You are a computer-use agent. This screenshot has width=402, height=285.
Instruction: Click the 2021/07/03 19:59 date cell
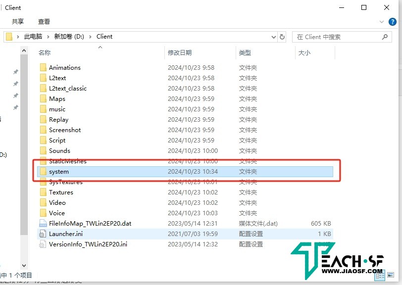193,234
